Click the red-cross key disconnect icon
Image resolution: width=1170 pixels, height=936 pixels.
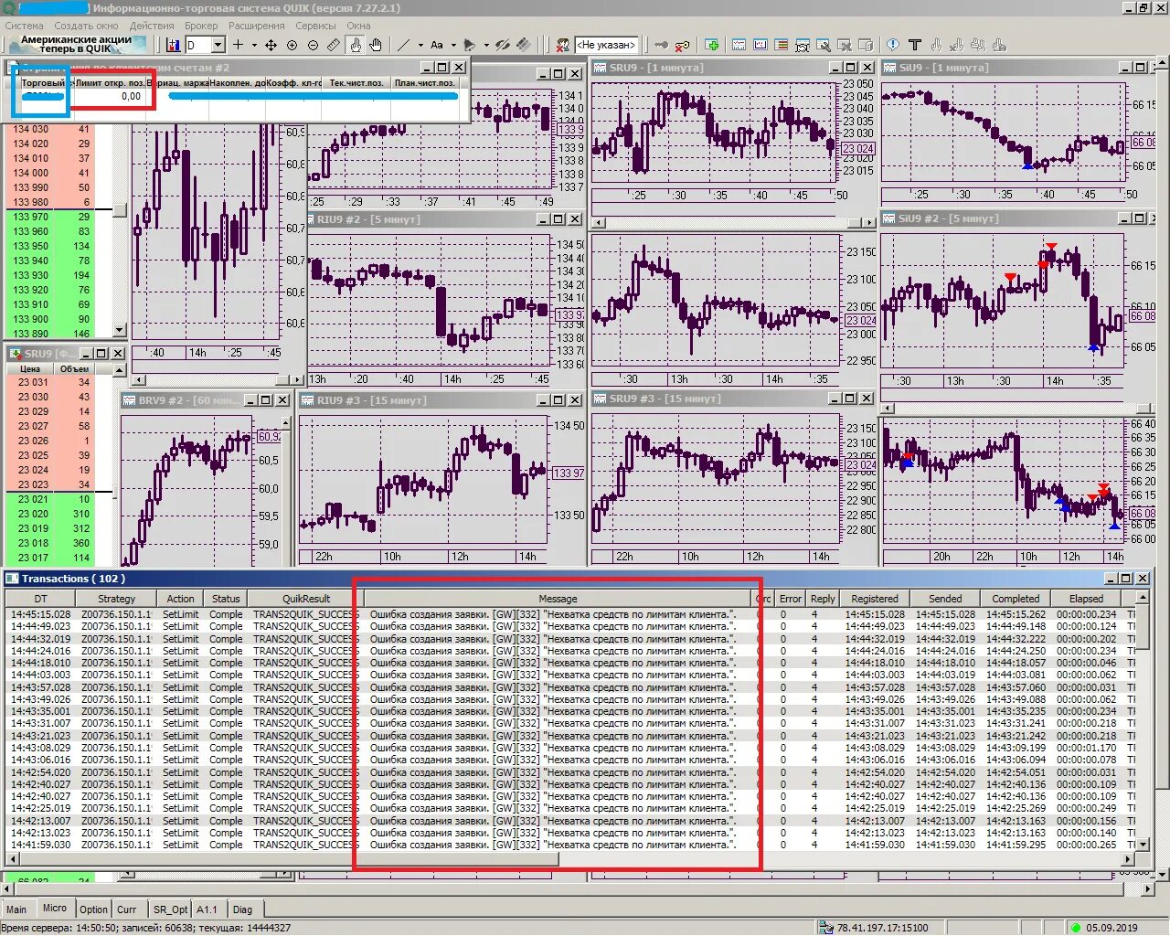point(683,45)
